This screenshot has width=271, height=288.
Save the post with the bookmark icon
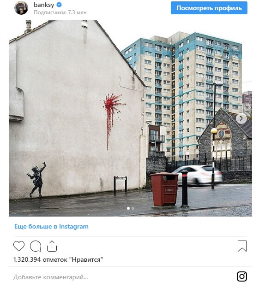242,246
